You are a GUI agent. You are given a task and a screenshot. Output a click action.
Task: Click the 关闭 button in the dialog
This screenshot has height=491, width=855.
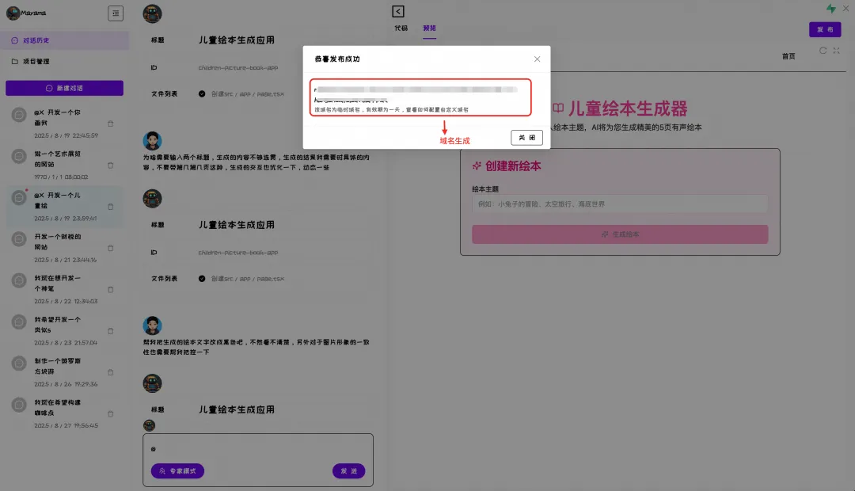(526, 136)
